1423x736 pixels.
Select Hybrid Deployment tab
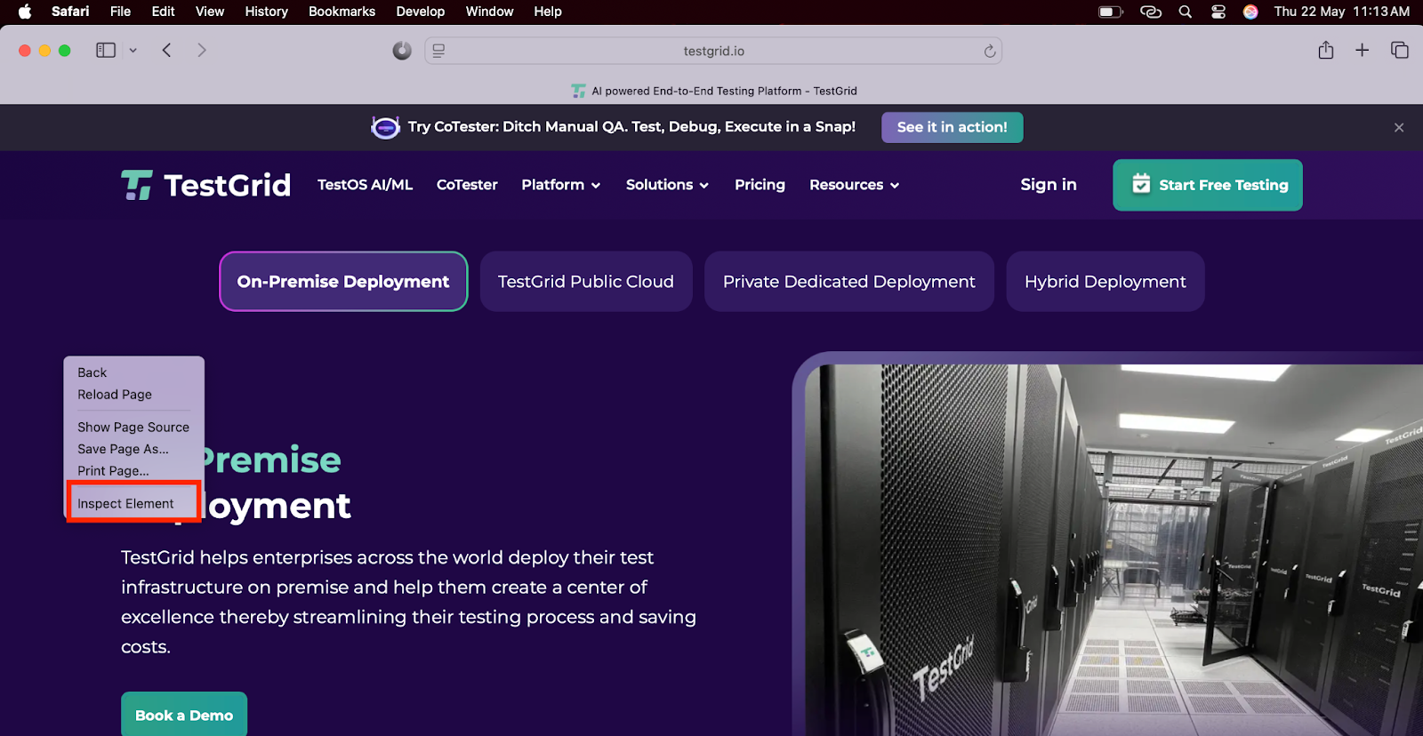[x=1105, y=282]
